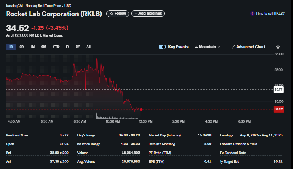Screen dimensions: 293x169
Task: Click the 35.77 previous close label on axis
Action: pyautogui.click(x=278, y=90)
